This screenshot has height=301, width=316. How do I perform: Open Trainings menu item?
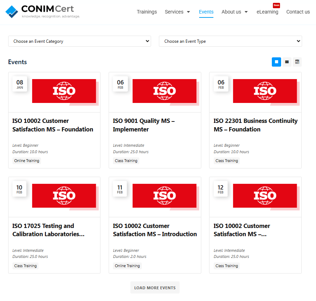[x=147, y=12]
